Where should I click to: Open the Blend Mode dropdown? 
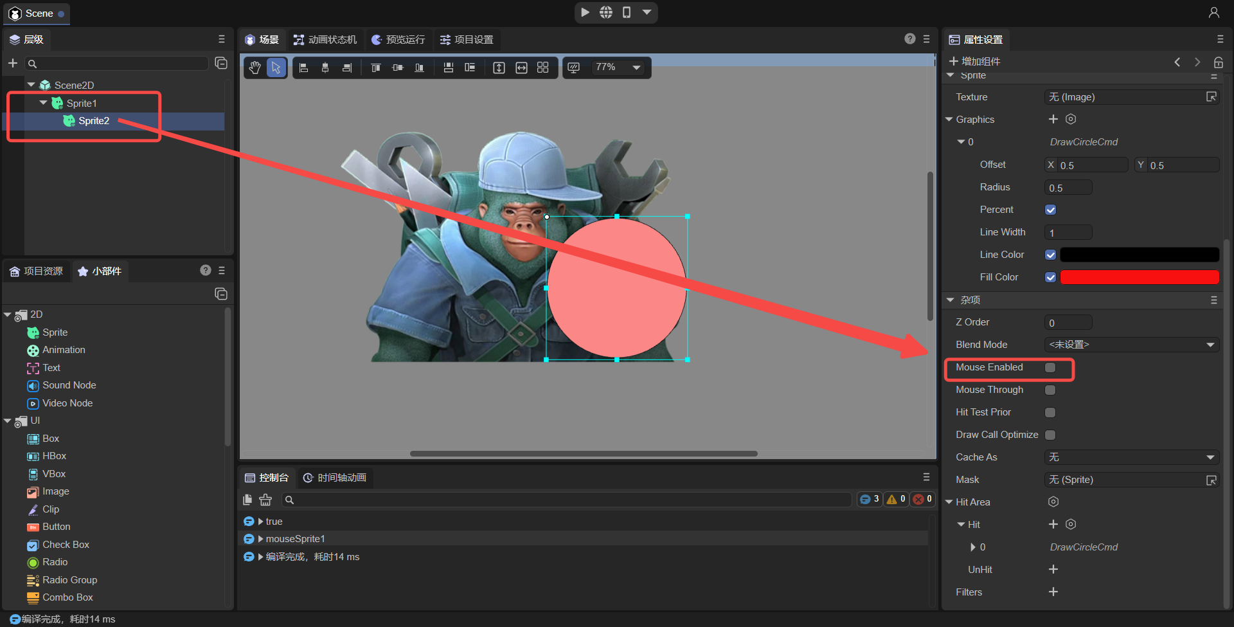point(1131,345)
